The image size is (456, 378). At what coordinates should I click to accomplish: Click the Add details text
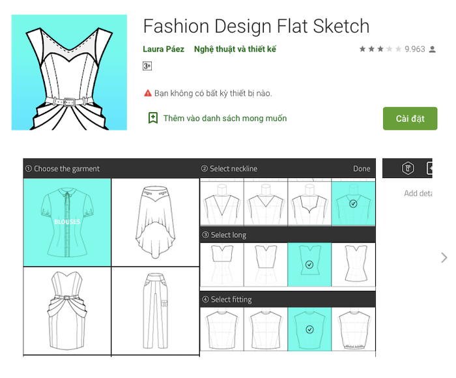point(418,194)
